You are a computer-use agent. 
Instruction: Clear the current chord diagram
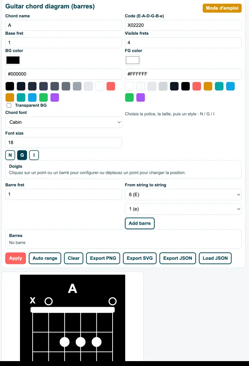click(x=73, y=258)
